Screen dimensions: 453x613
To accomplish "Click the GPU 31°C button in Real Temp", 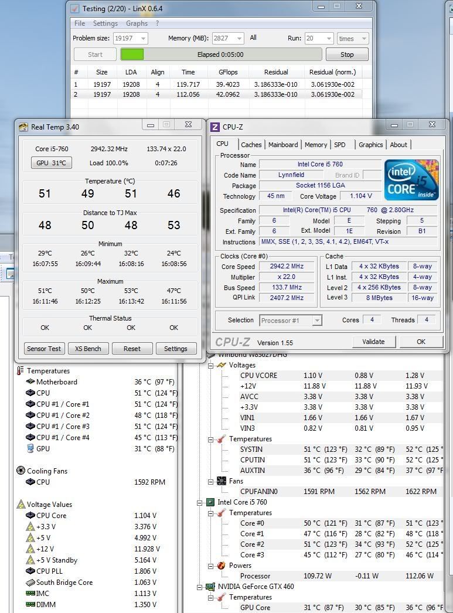I will click(51, 163).
